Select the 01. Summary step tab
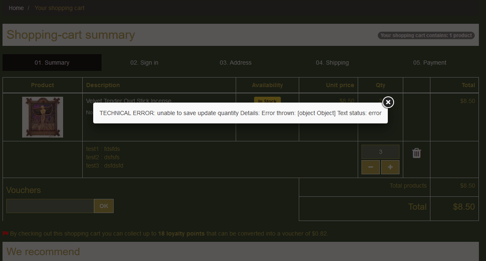Screen dimensions: 486x261 pos(52,63)
